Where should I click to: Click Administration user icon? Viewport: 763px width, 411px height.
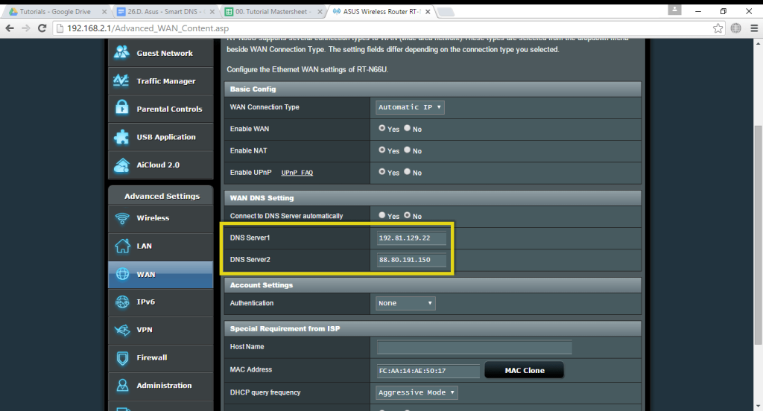122,385
